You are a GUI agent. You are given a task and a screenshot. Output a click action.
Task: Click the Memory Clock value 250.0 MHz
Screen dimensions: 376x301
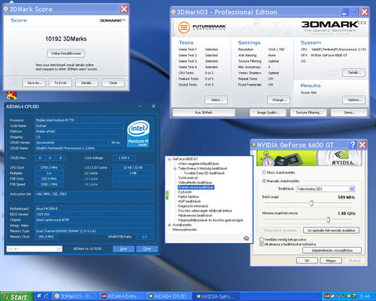click(46, 237)
